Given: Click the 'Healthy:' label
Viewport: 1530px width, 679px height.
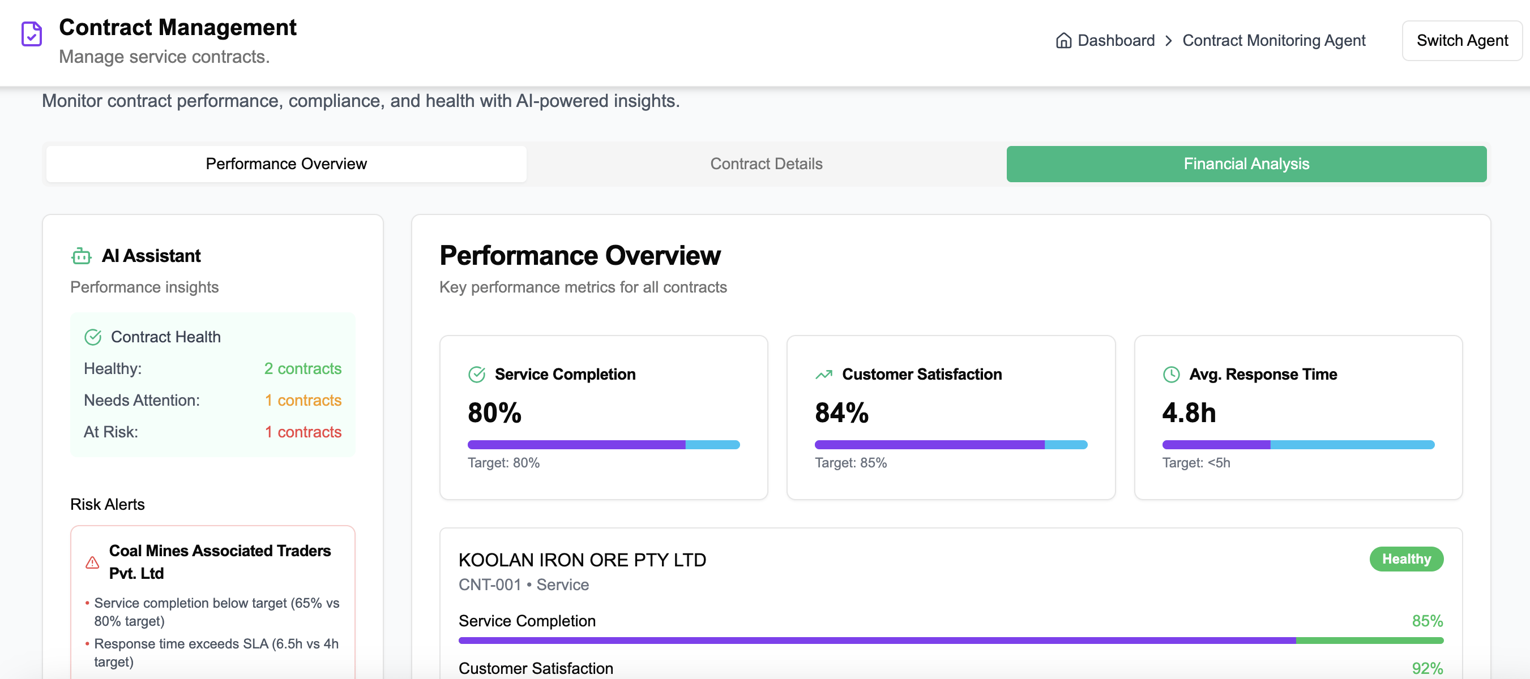Looking at the screenshot, I should [112, 368].
